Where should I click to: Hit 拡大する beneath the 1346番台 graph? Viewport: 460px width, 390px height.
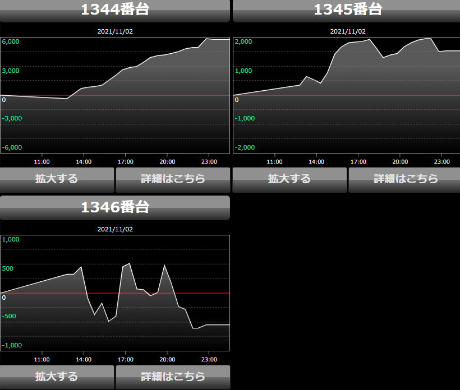[57, 377]
